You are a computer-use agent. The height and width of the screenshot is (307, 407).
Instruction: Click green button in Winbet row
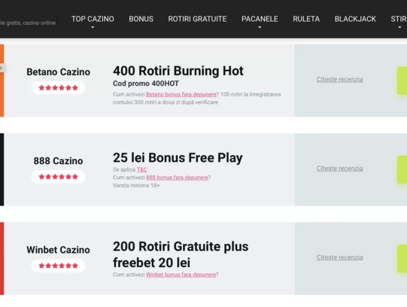click(402, 258)
